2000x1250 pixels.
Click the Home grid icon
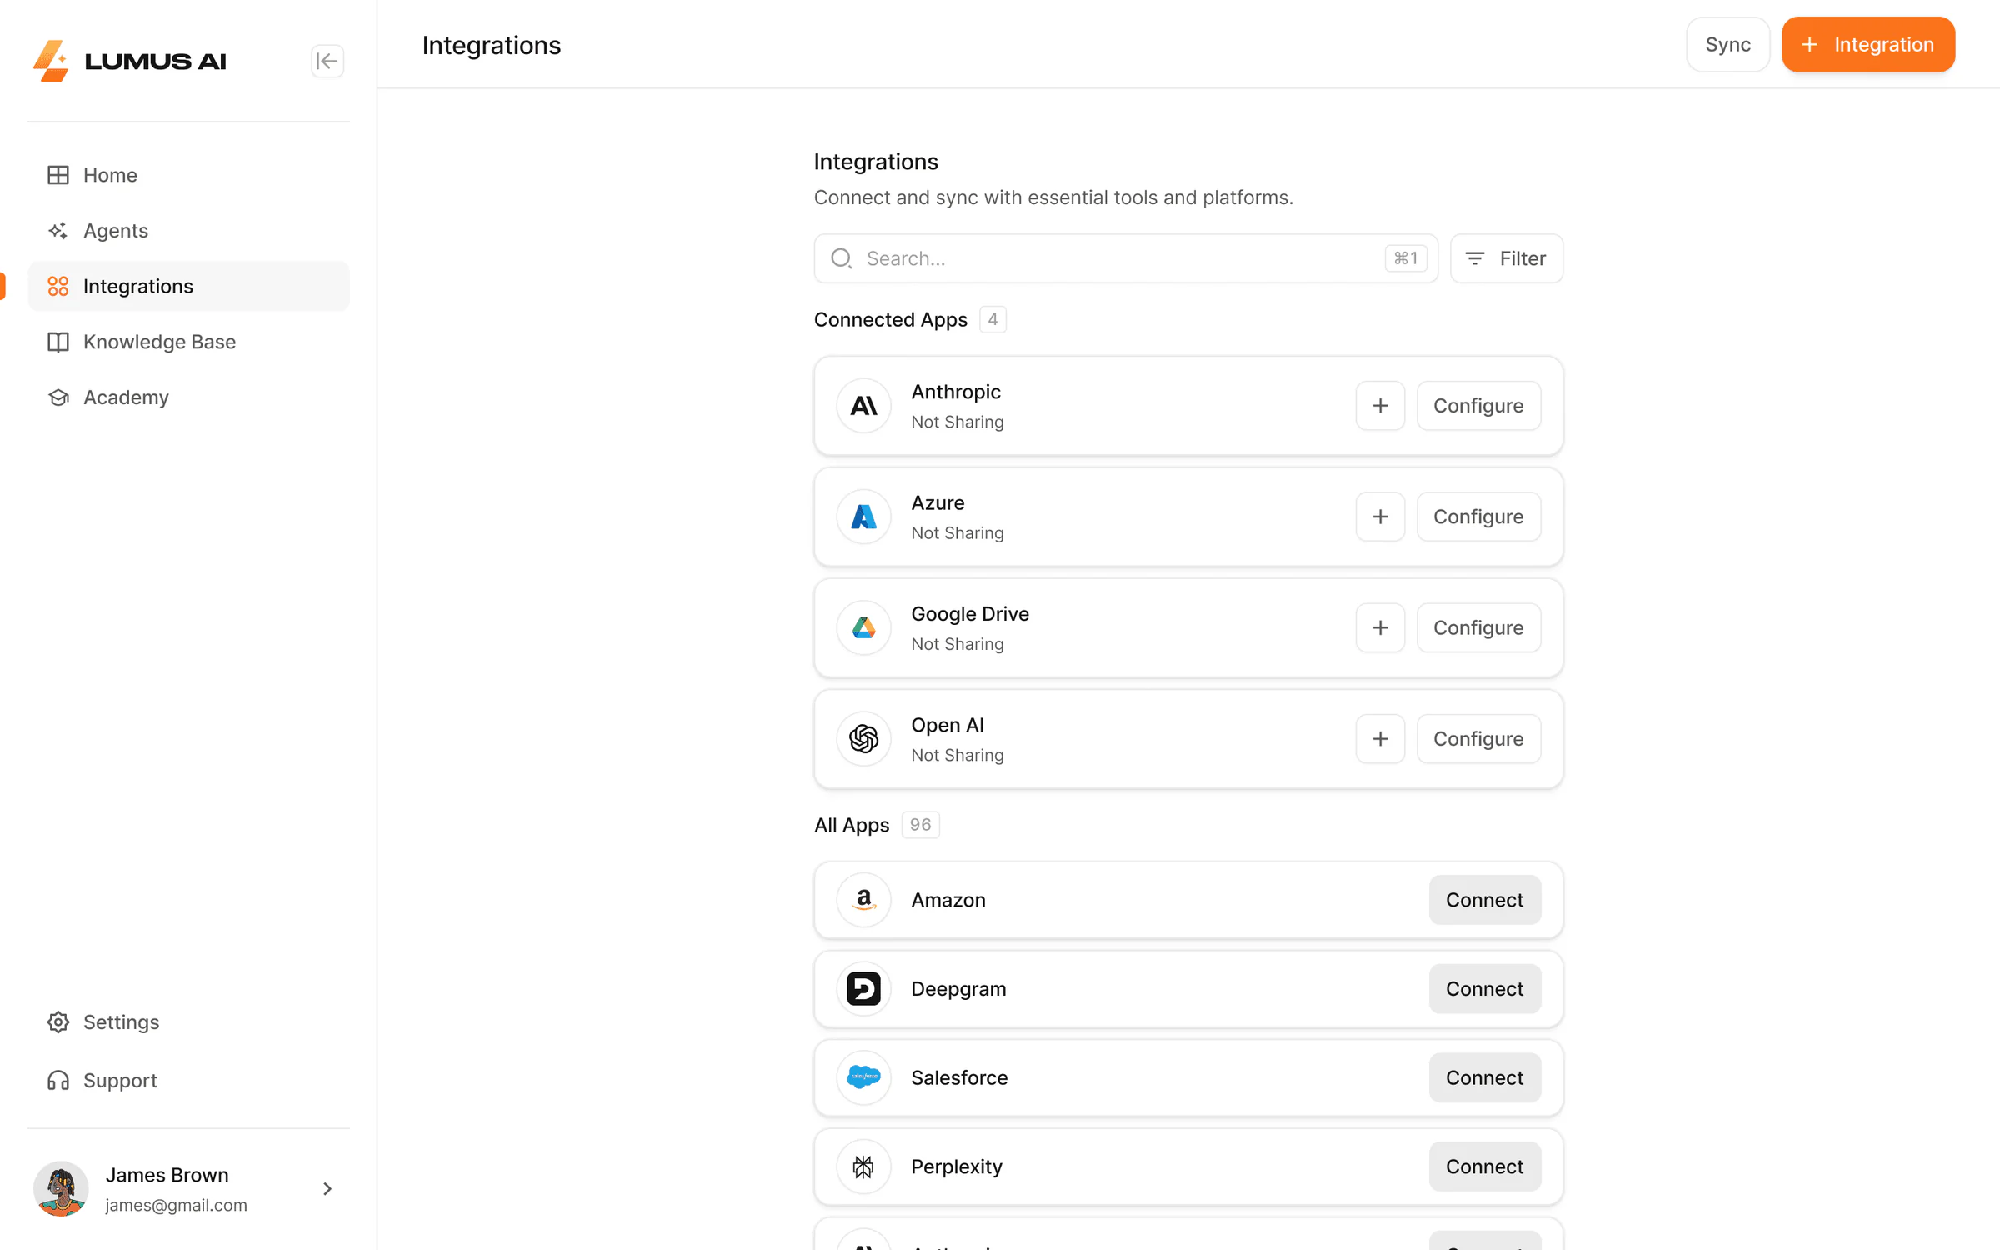pos(58,175)
